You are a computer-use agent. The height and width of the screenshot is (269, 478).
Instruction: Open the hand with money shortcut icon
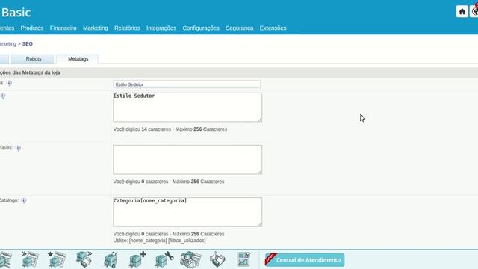click(x=217, y=259)
